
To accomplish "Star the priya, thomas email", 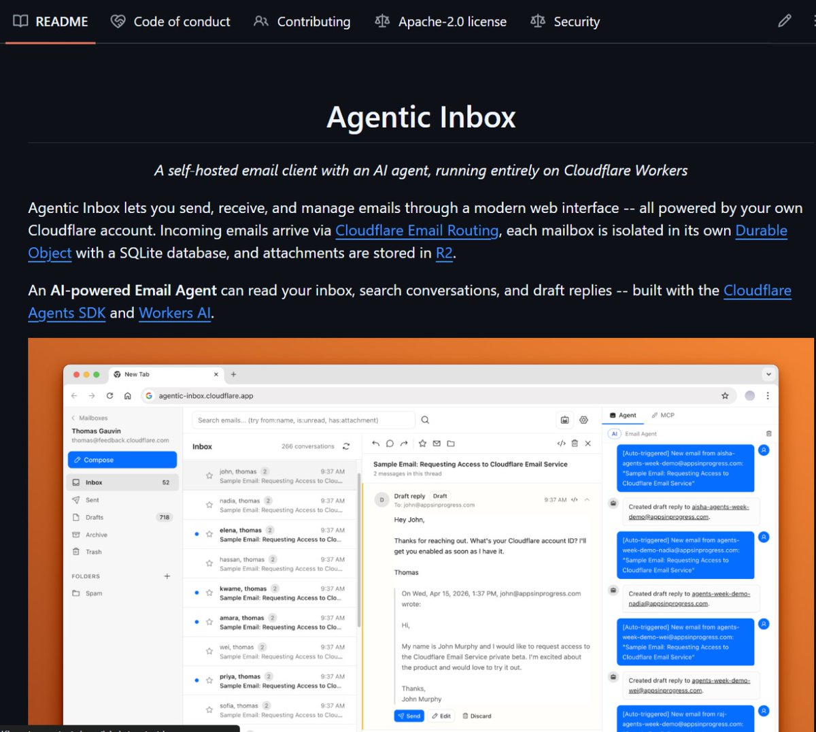I will (209, 680).
